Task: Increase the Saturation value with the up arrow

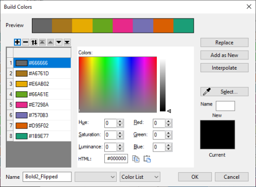Action: [120, 133]
